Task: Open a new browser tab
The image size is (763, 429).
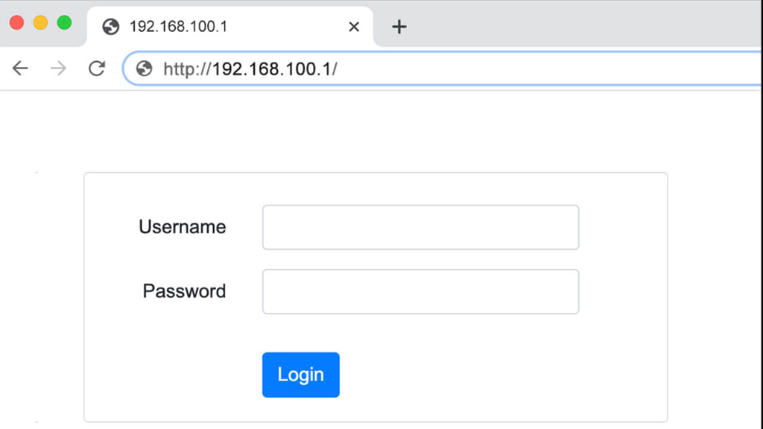Action: [399, 27]
